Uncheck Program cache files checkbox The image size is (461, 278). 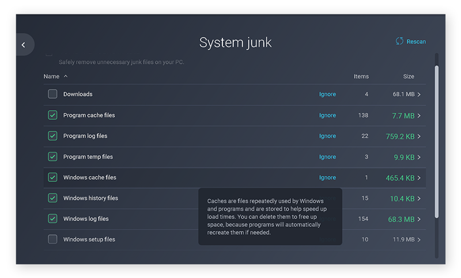(52, 115)
